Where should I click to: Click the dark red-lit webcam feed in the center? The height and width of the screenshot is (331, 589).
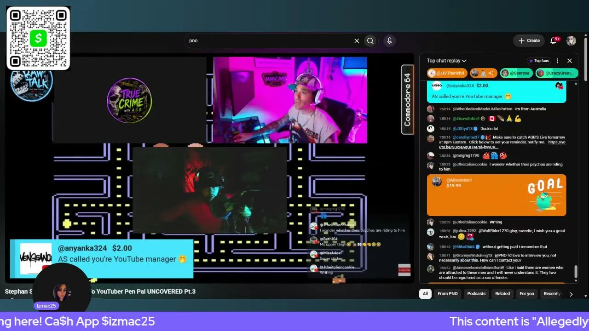click(209, 190)
